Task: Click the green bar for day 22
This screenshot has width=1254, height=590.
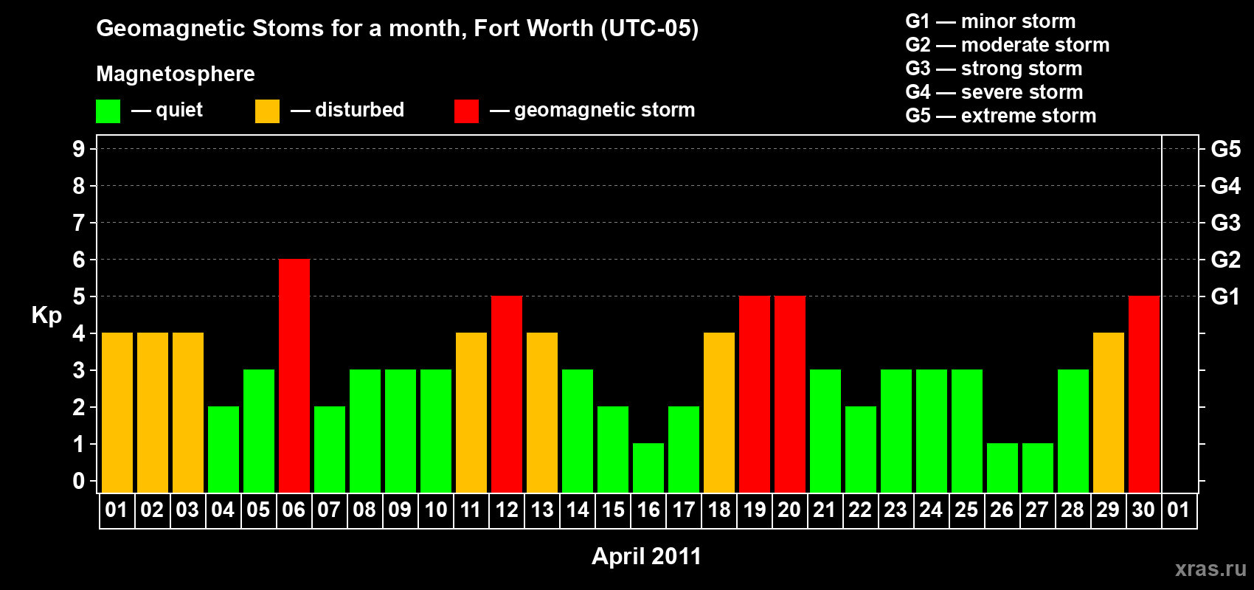Action: [861, 449]
